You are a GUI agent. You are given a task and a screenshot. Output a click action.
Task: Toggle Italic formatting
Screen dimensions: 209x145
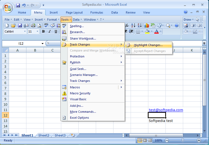(50, 31)
